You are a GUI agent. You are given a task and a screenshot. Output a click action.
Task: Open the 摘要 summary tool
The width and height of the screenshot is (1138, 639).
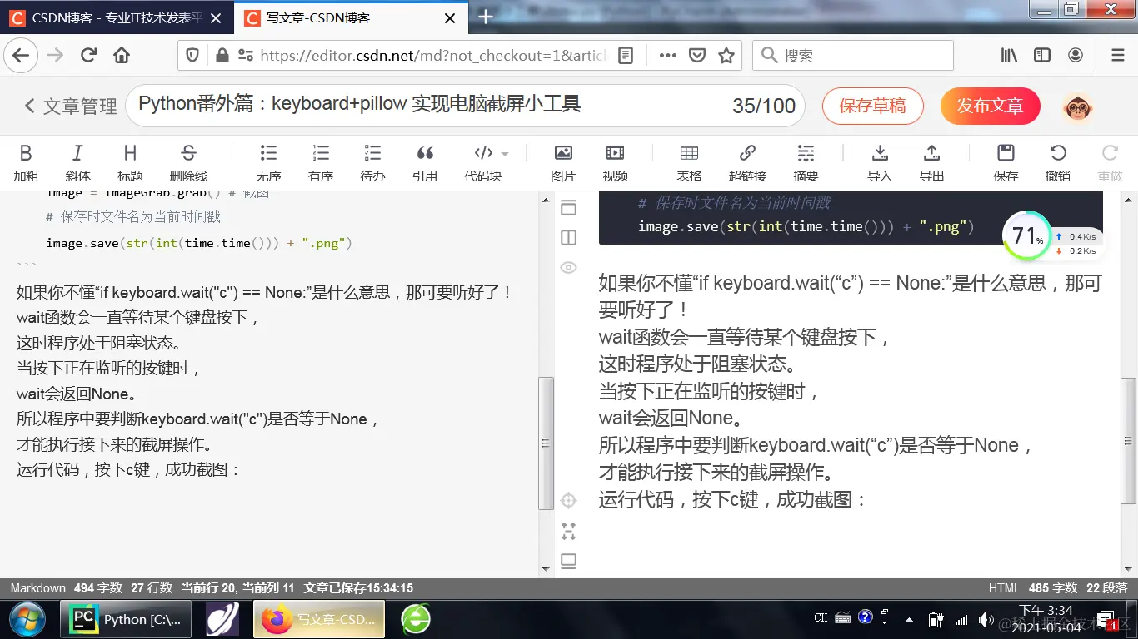tap(806, 162)
